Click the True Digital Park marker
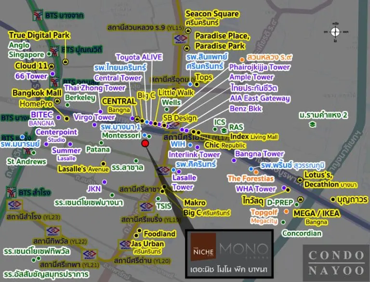Screen dimensions: 370x282 point(66,62)
